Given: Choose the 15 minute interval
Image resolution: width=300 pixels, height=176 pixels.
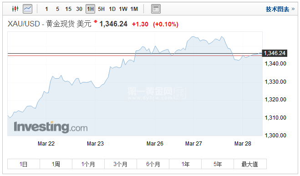Looking at the screenshot, I should (x=68, y=9).
